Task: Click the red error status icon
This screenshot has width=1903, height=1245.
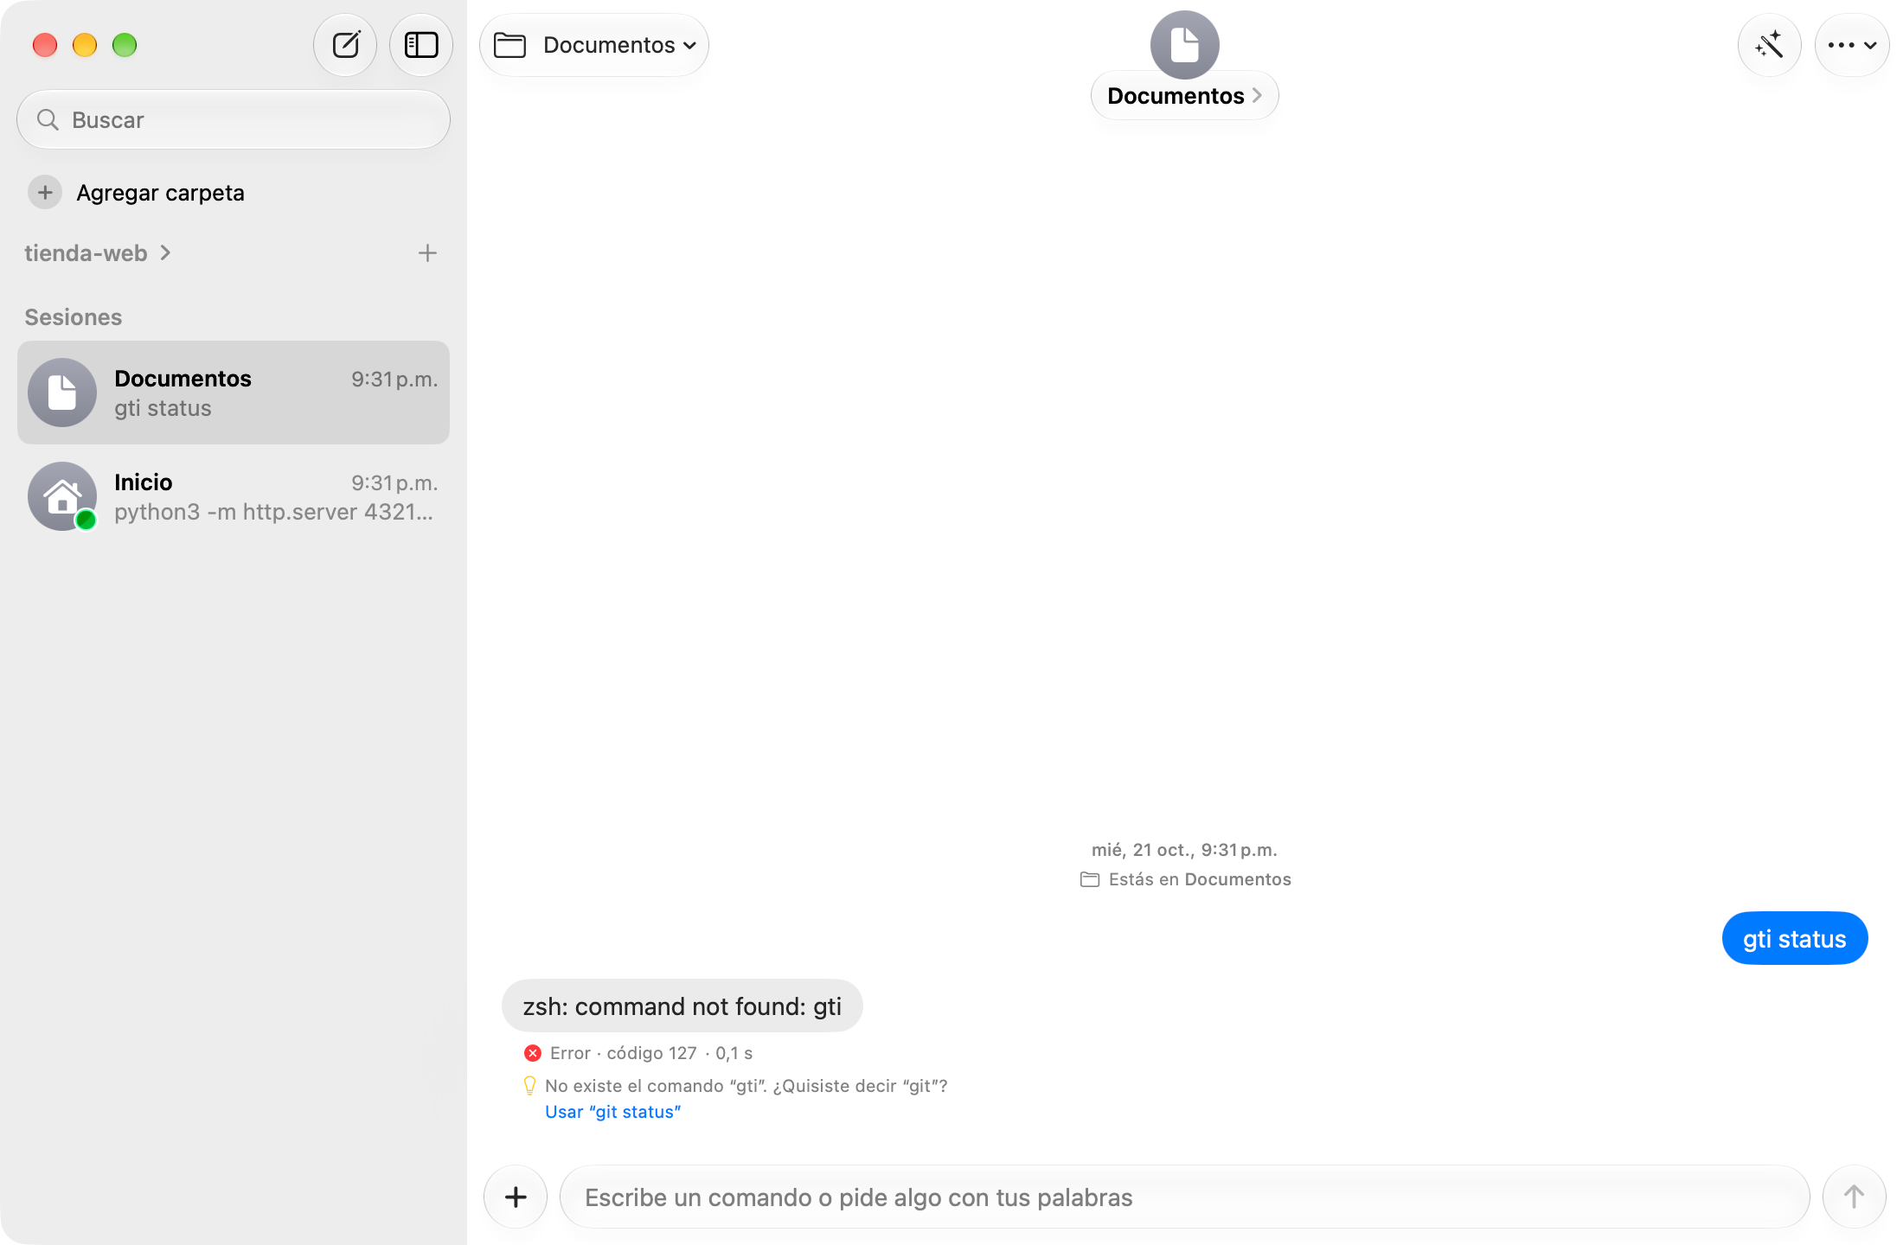Action: [x=533, y=1053]
